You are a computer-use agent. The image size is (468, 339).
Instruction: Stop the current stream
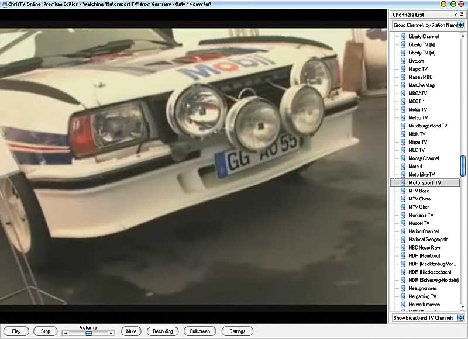click(46, 331)
